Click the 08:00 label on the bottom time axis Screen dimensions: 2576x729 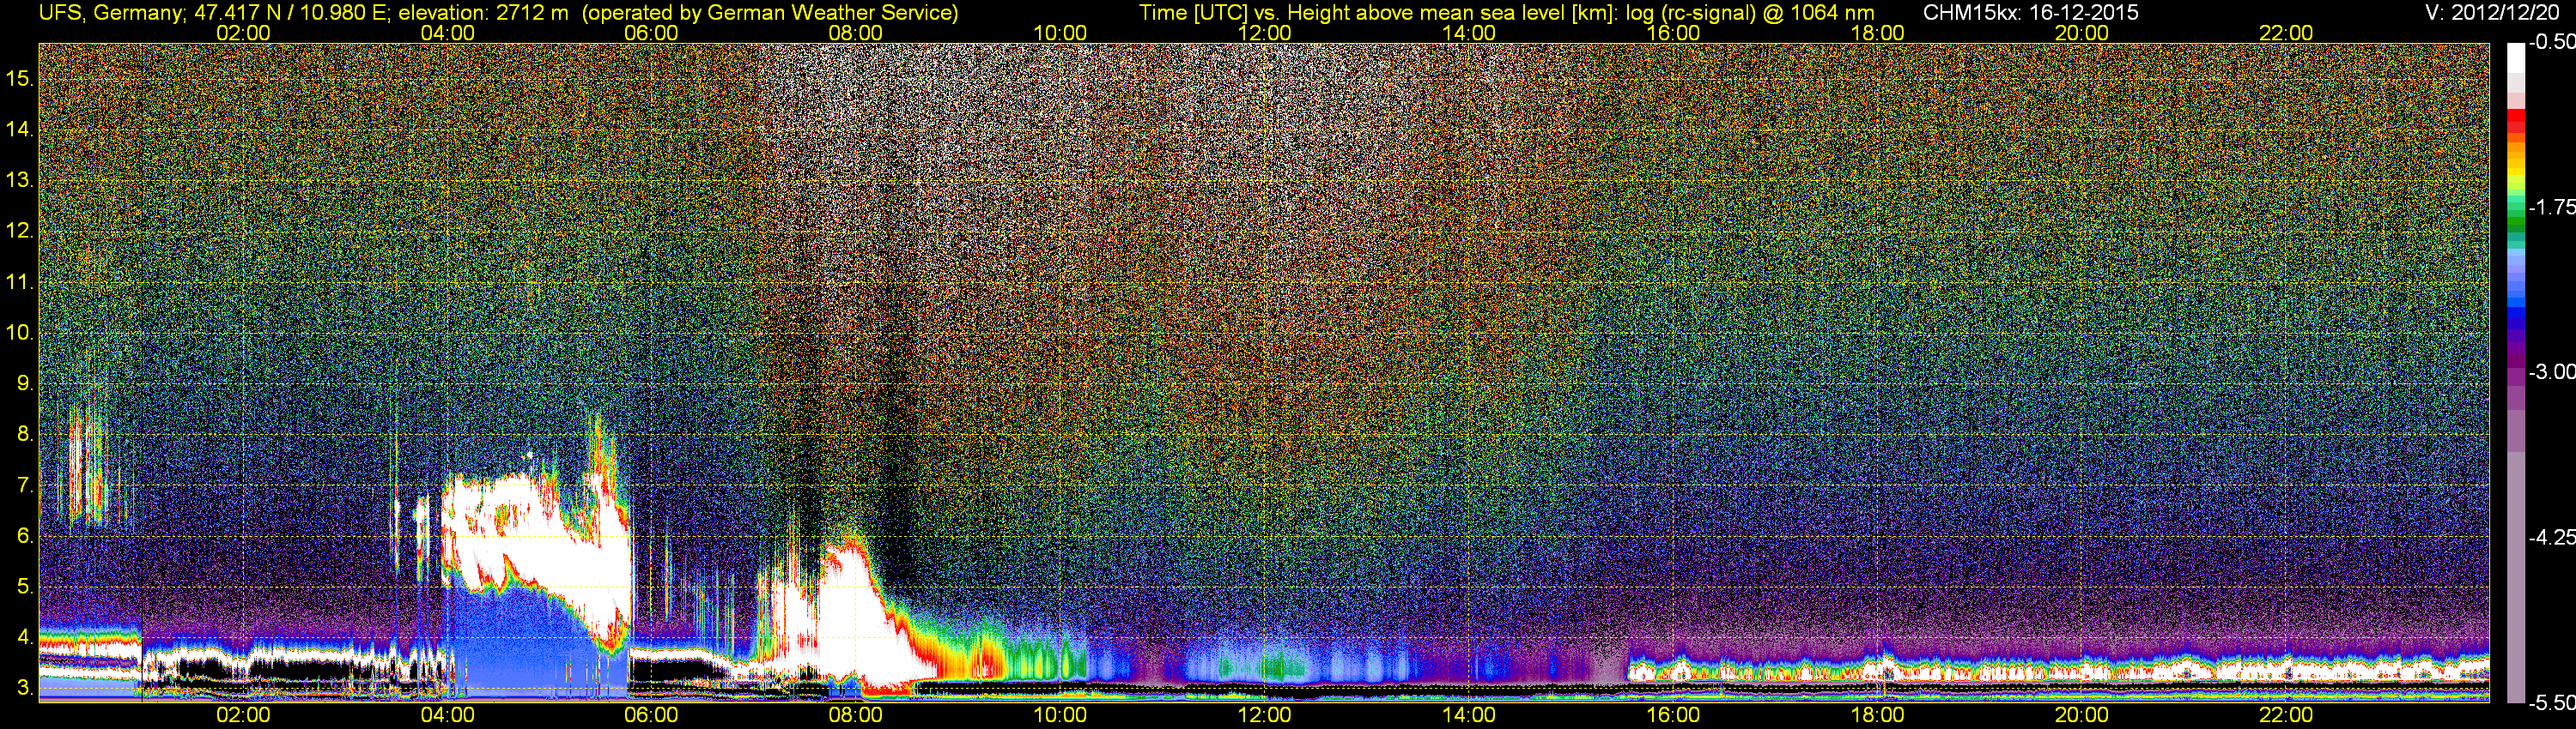pyautogui.click(x=856, y=715)
